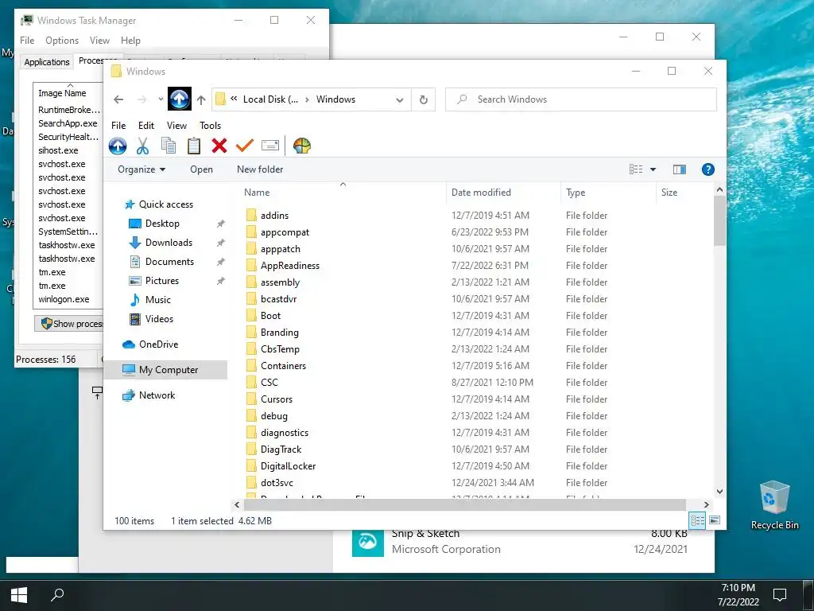Click the orange checkmark Properties icon

[x=245, y=146]
